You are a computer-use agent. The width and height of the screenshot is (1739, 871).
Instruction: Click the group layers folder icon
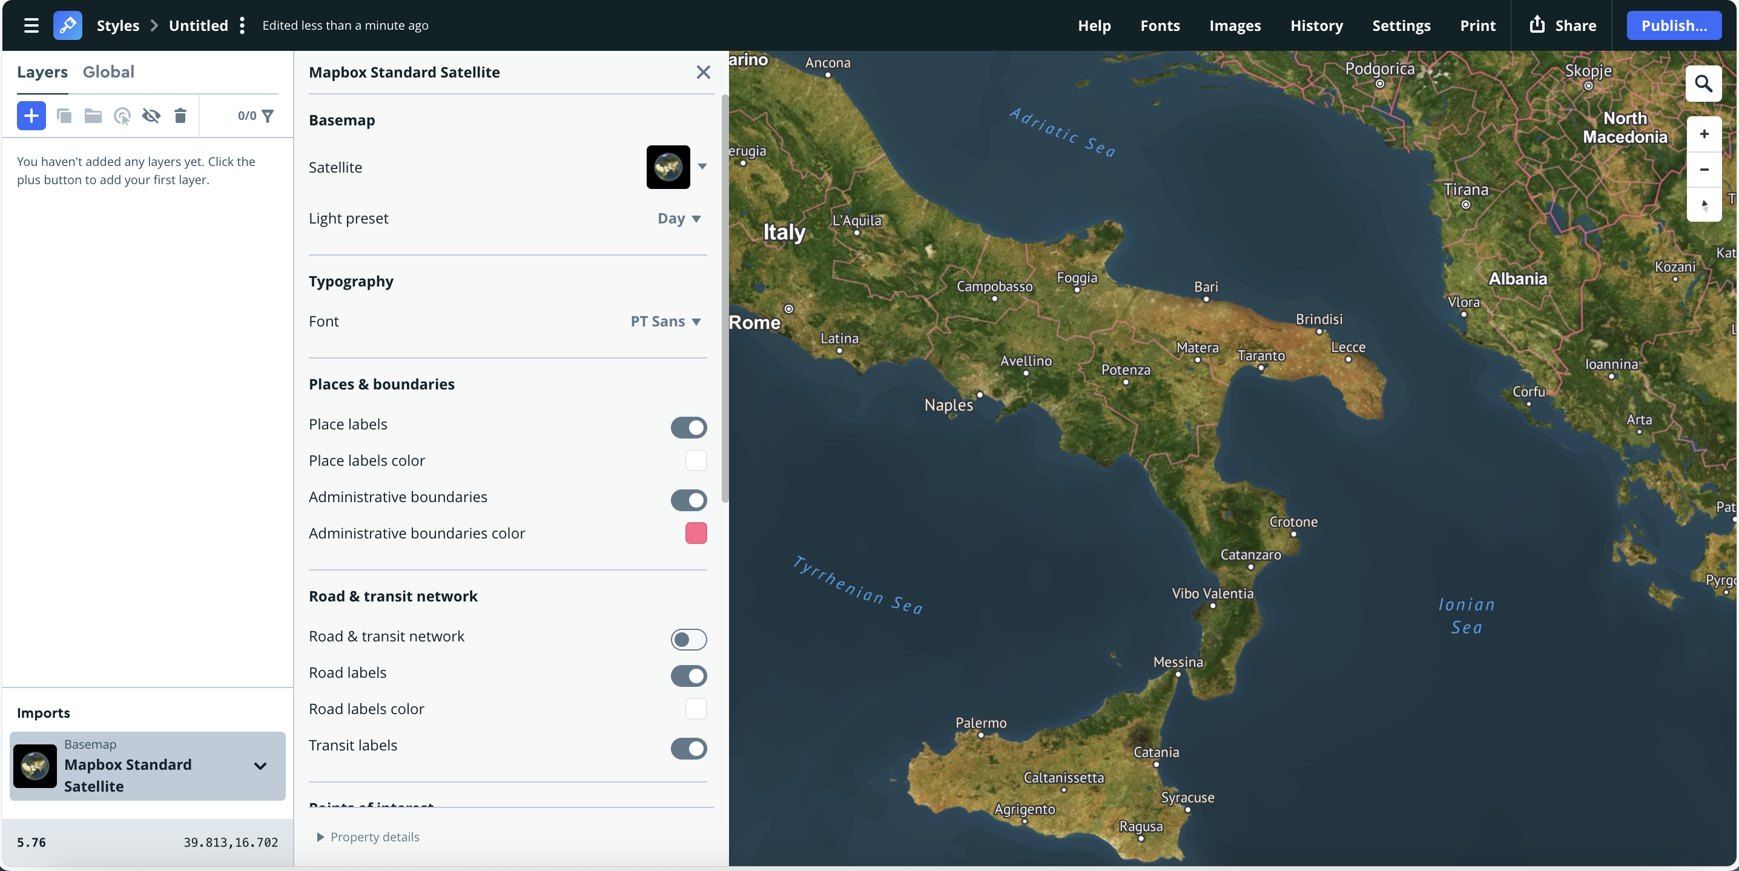tap(93, 116)
